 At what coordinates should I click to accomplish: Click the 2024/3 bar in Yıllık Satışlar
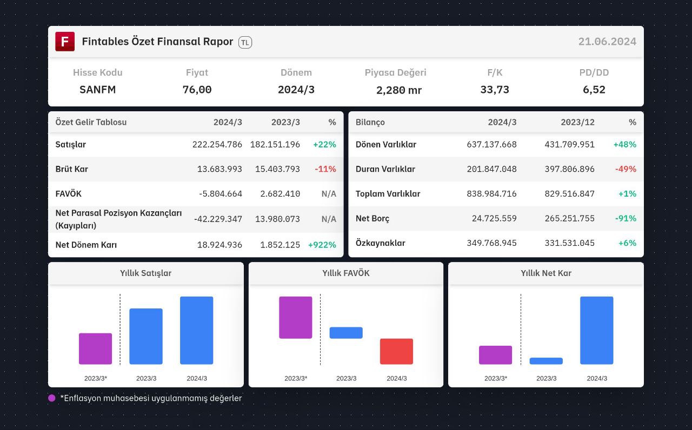pos(197,330)
